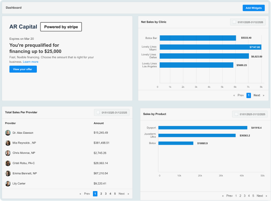Viewport: 271px width, 201px height.
Task: Click View your offer button
Action: tap(23, 69)
